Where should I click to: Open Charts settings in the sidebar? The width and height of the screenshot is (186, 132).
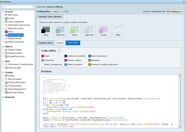tap(11, 18)
